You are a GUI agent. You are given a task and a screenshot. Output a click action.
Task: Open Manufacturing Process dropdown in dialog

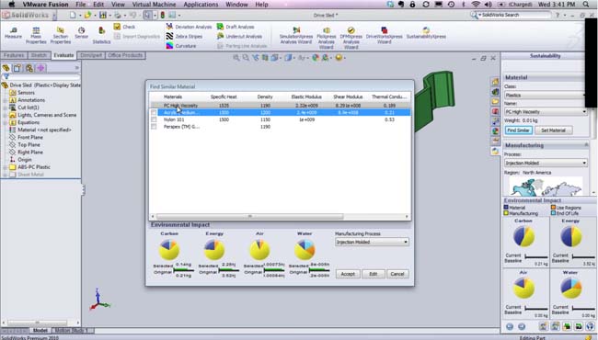point(372,242)
